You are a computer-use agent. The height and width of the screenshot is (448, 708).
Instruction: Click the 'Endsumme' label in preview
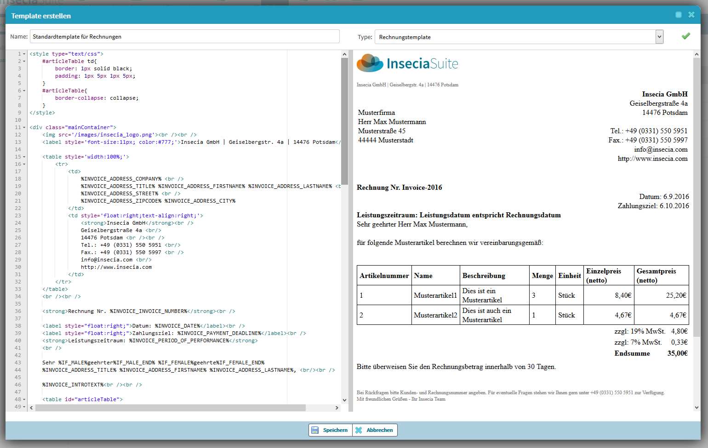coord(632,353)
